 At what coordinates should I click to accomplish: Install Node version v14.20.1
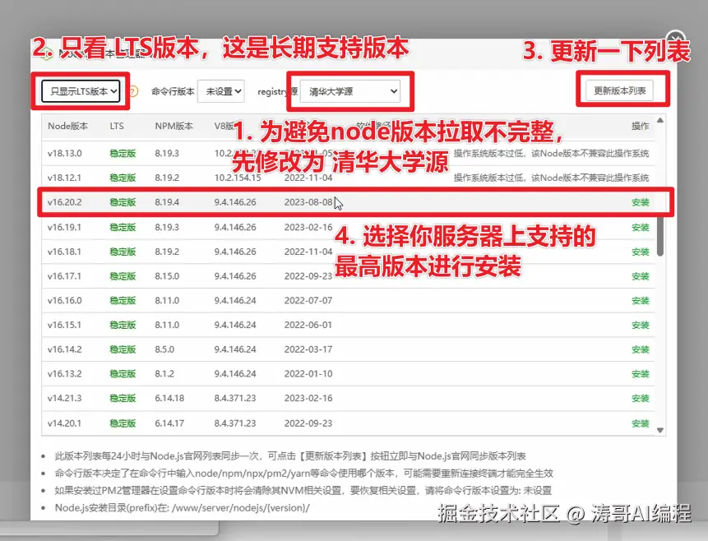tap(641, 423)
